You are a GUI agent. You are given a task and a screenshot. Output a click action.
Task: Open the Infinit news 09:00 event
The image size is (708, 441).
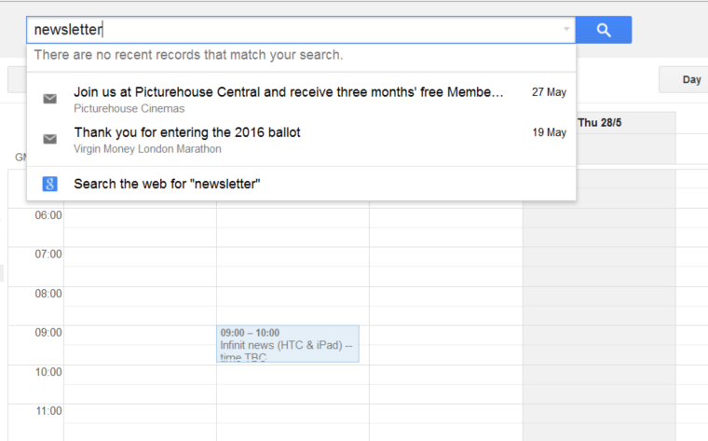pyautogui.click(x=288, y=344)
